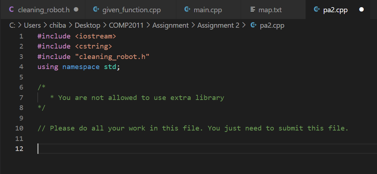Click the C++ icon on pa2.cpp tab
Screen dimensions: 377x174
[x=317, y=10]
